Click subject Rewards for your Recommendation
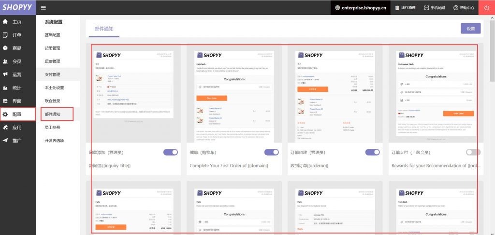The width and height of the screenshot is (495, 235). pyautogui.click(x=437, y=165)
